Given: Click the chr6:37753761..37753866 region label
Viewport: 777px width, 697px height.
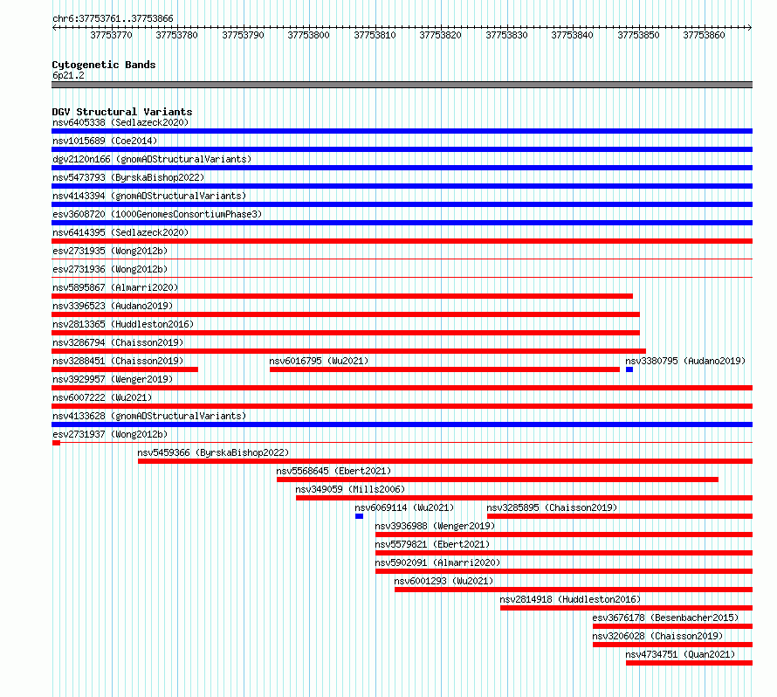Looking at the screenshot, I should pyautogui.click(x=113, y=18).
